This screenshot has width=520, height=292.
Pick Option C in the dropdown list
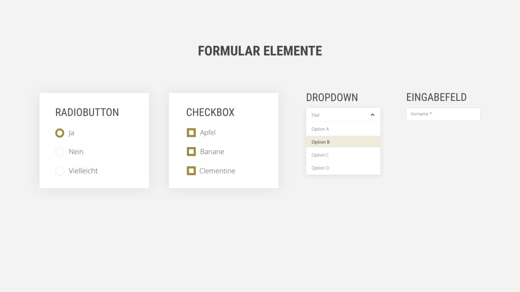coord(320,155)
